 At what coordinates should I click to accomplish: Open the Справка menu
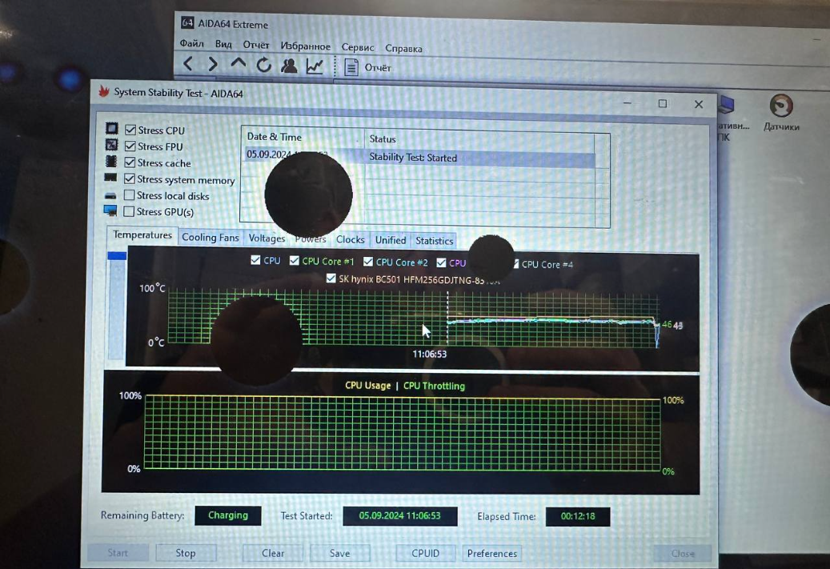(404, 48)
